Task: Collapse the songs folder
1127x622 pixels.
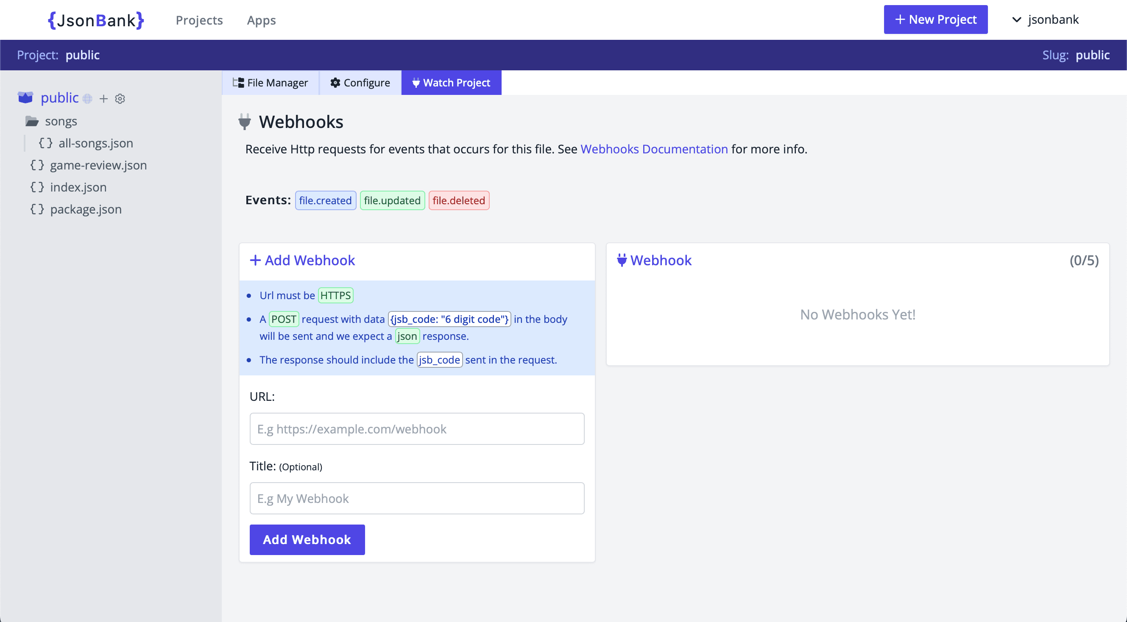Action: click(x=61, y=121)
